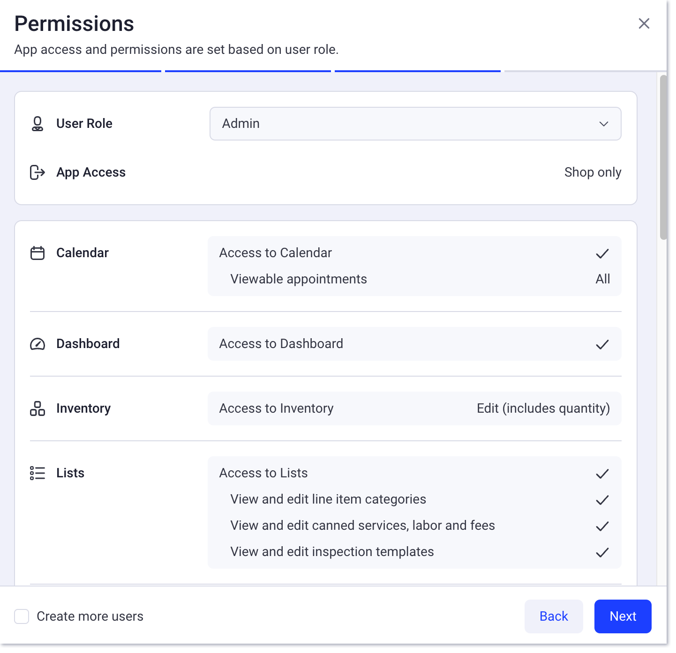Screen dimensions: 676x653
Task: Toggle the Access to Dashboard checkmark
Action: (x=602, y=344)
